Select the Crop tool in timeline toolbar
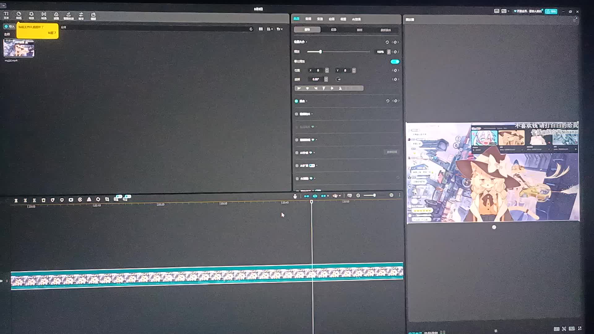 (107, 199)
